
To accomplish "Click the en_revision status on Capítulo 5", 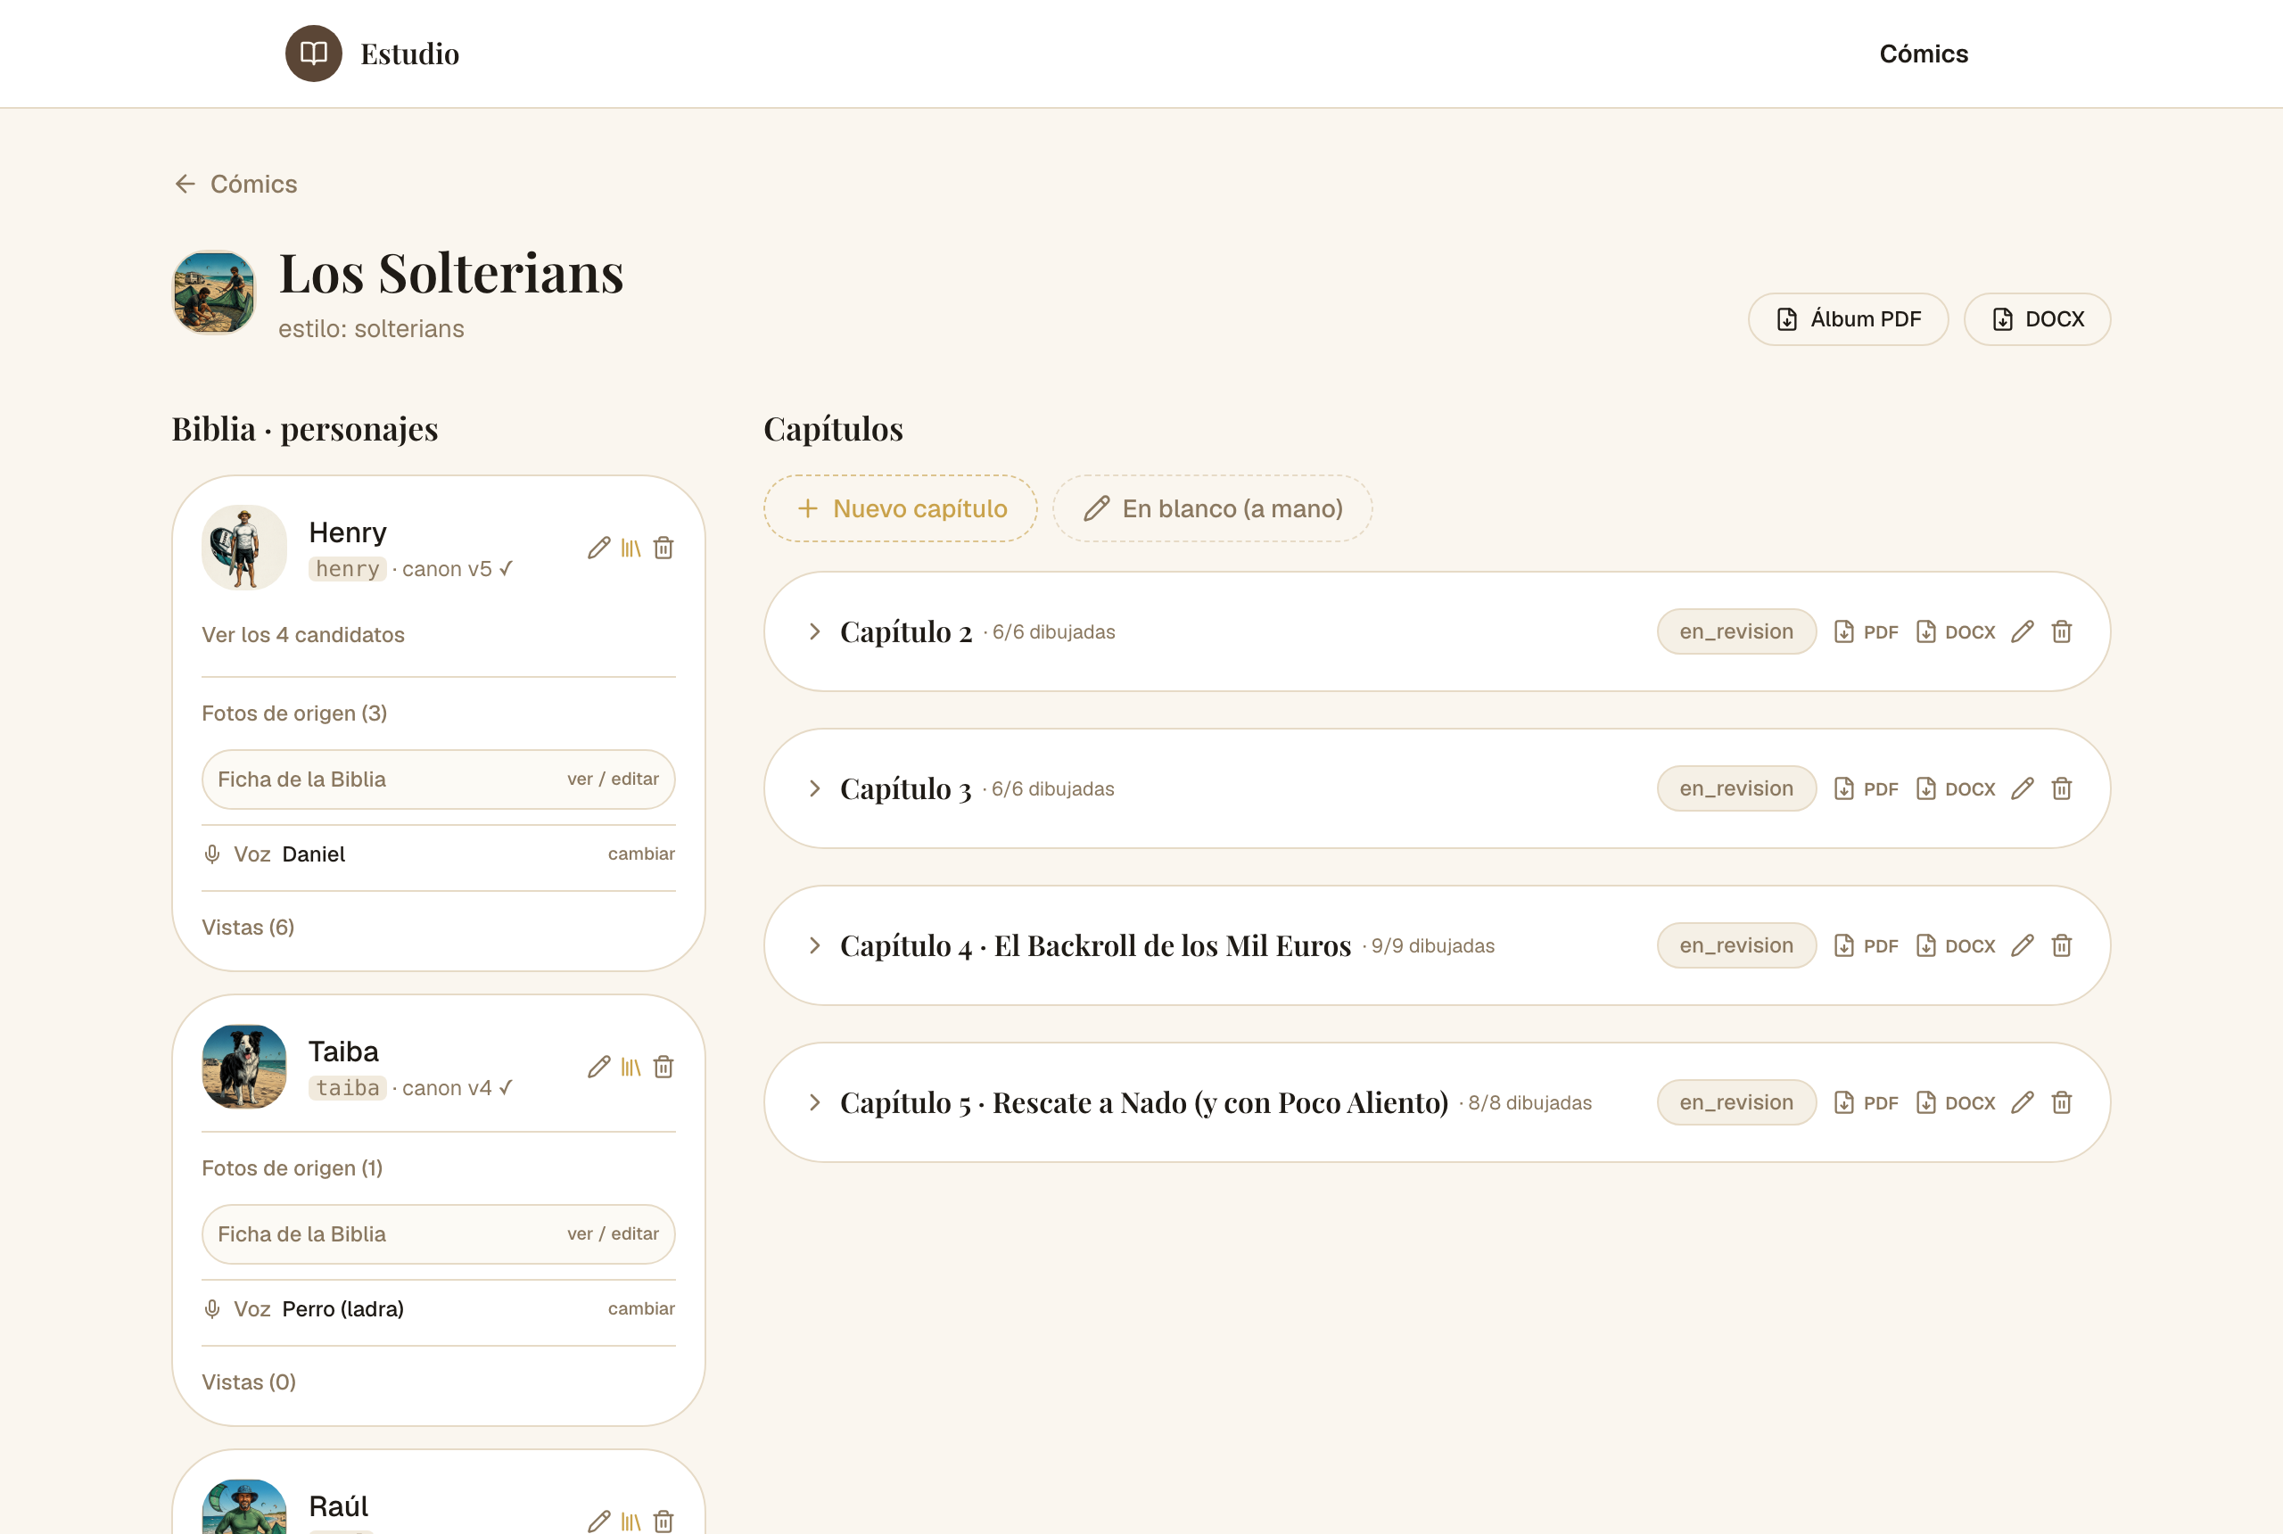I will point(1736,1102).
